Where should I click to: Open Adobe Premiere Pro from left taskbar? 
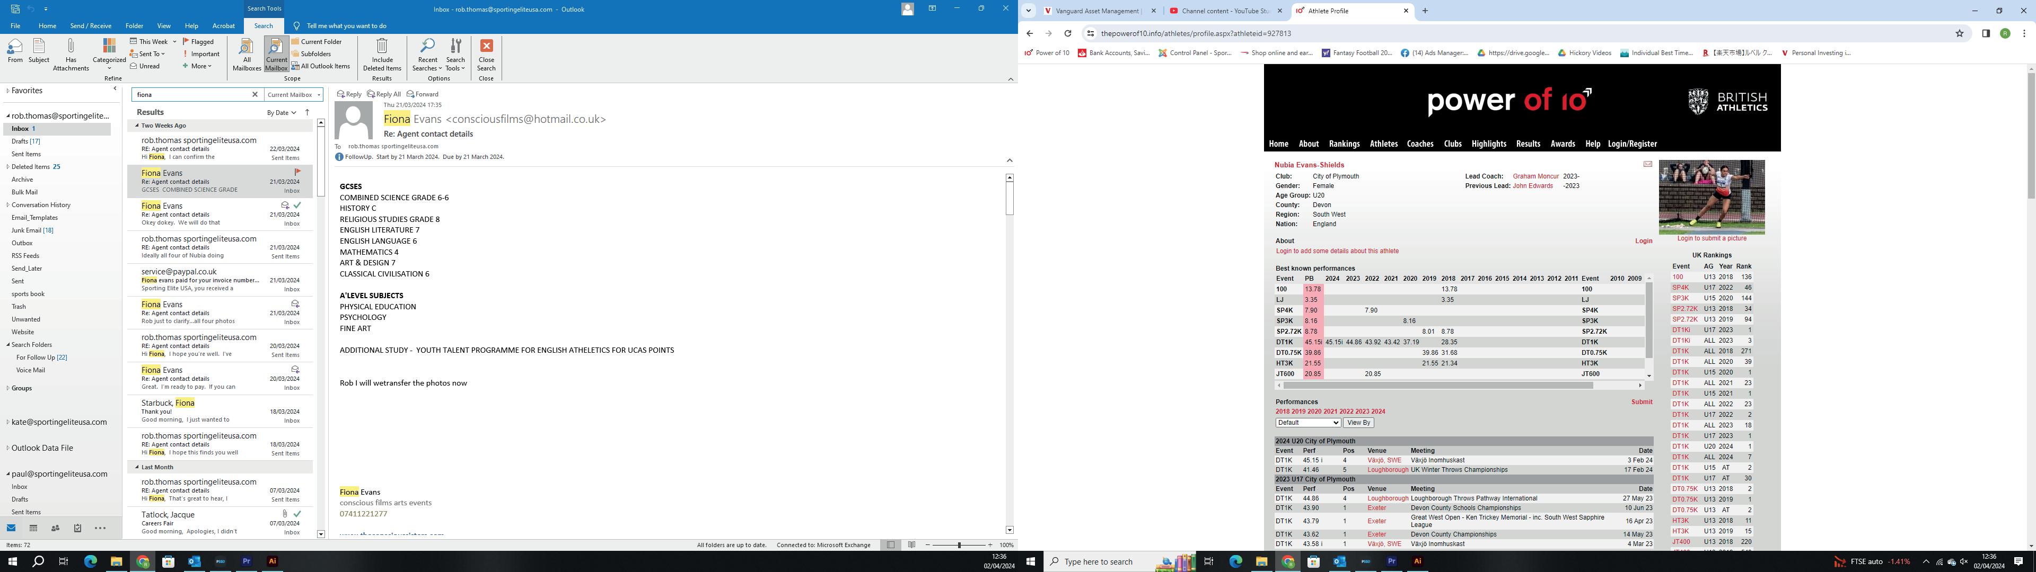point(247,562)
